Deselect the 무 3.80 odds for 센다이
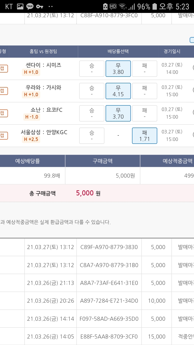This screenshot has height=345, width=194. click(x=118, y=68)
